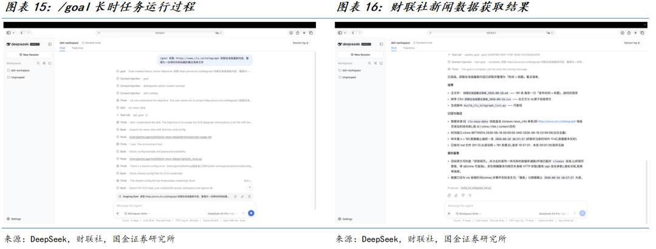Open cls_news.py path in 图表 15 Read step
The width and height of the screenshot is (656, 249).
click(x=165, y=159)
